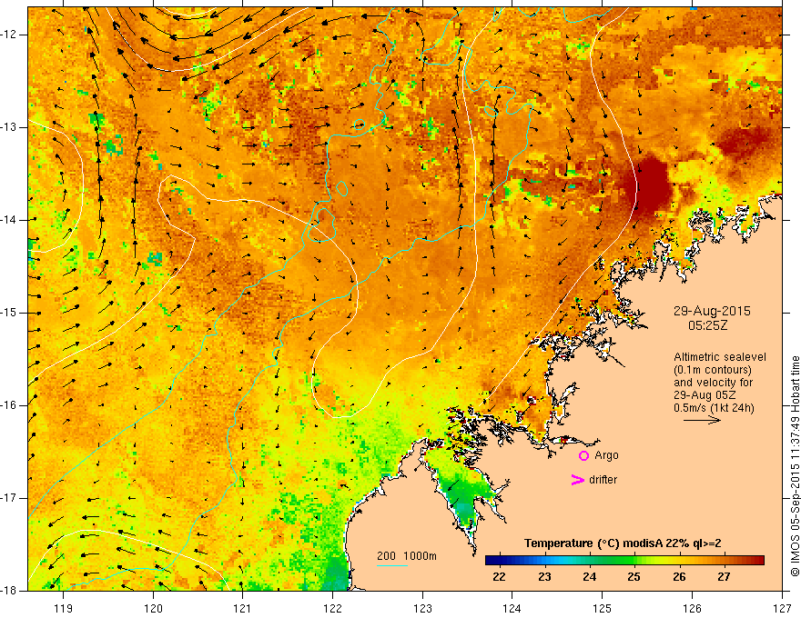Click the temperature color scale bar

(x=624, y=560)
